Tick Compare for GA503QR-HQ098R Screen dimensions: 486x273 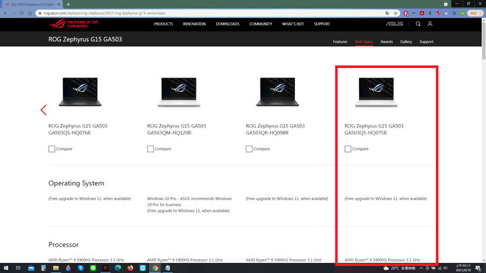[x=249, y=149]
